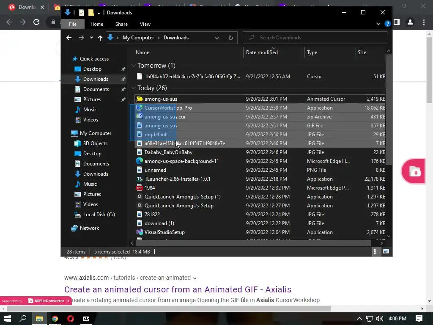Open the recent locations dropdown arrow
The image size is (433, 325).
pos(91,38)
